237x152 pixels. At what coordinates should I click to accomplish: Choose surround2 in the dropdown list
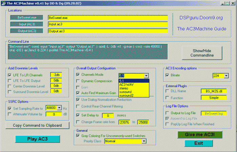125,95
